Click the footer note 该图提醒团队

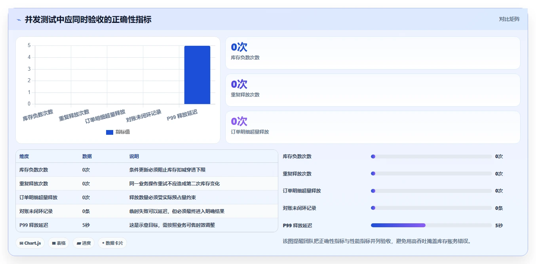pyautogui.click(x=377, y=241)
